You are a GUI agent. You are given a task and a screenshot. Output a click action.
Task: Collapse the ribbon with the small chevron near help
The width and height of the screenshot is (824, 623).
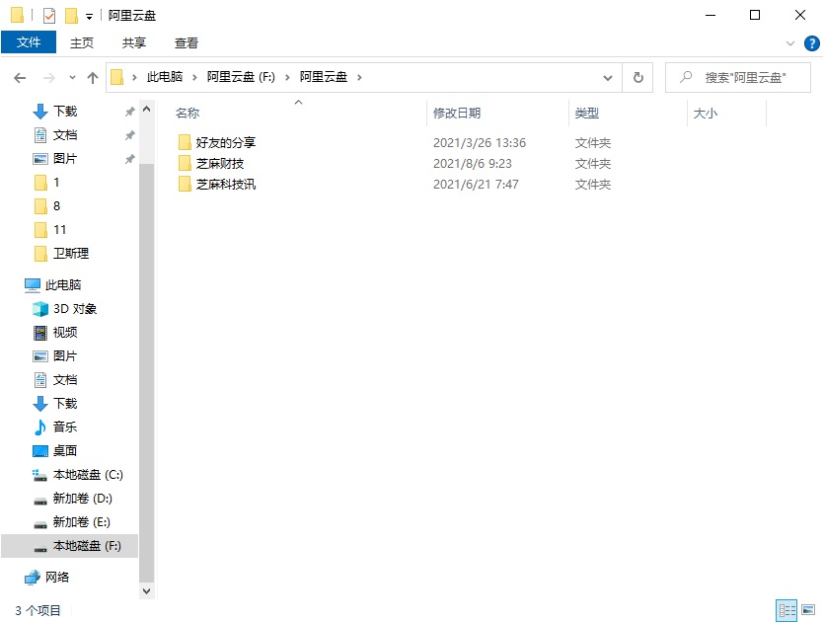792,42
